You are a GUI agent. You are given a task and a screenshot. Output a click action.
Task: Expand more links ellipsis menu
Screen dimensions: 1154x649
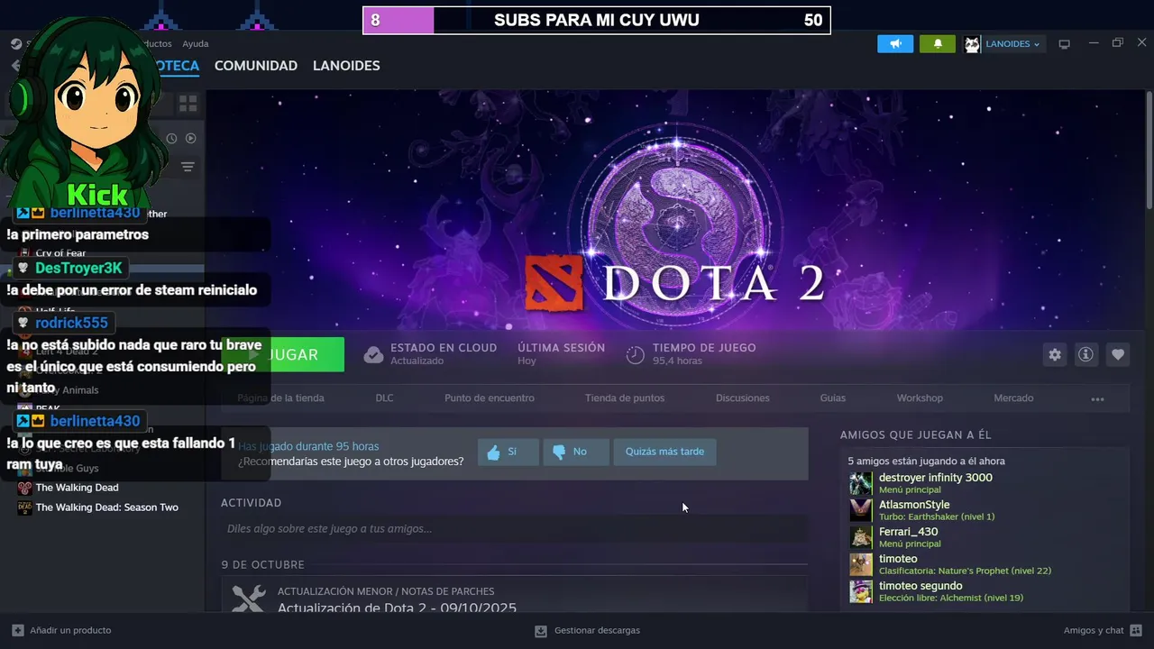pyautogui.click(x=1097, y=398)
